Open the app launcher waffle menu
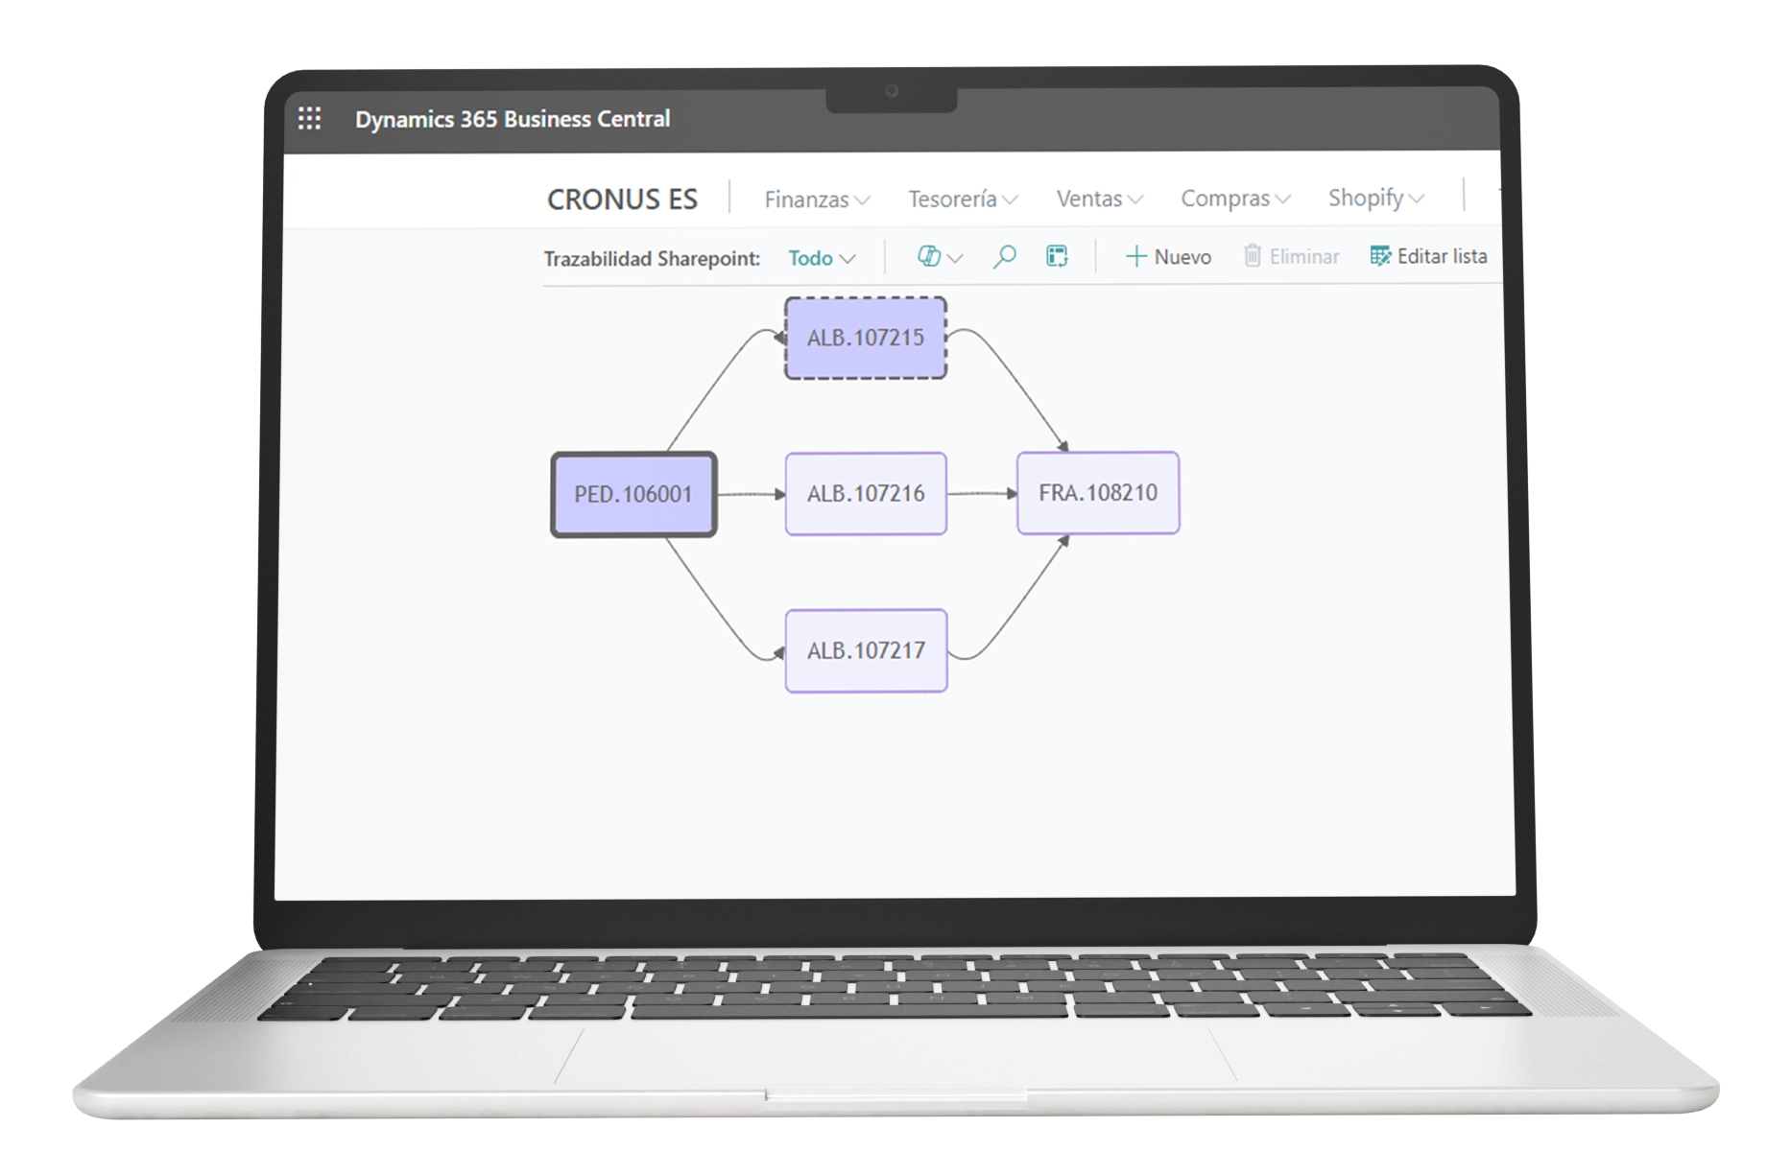 click(309, 119)
